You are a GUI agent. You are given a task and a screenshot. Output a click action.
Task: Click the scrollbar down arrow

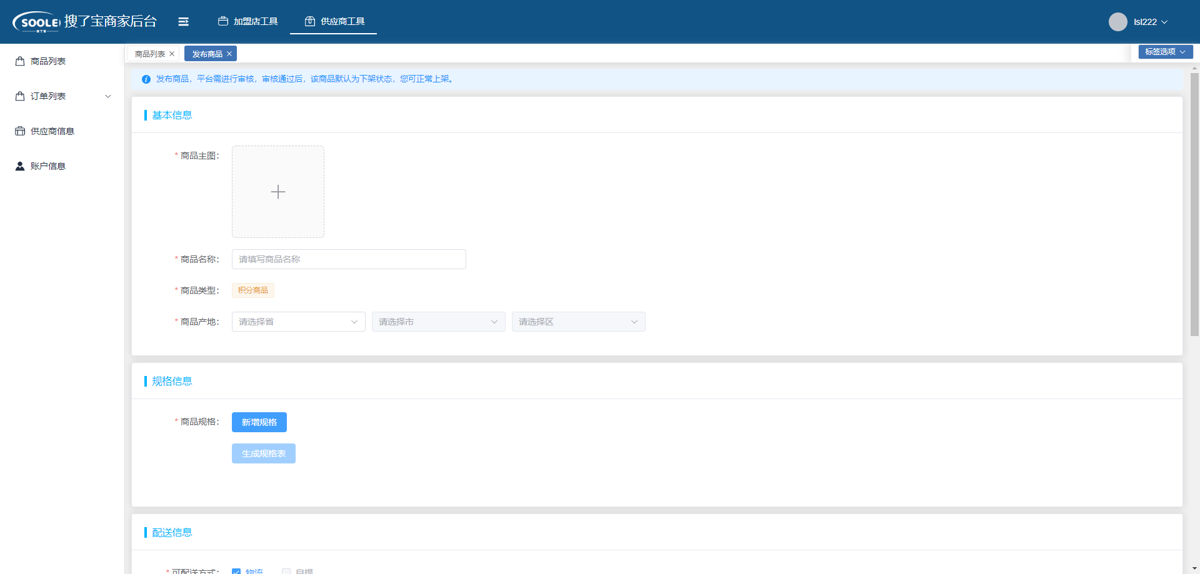pyautogui.click(x=1194, y=569)
